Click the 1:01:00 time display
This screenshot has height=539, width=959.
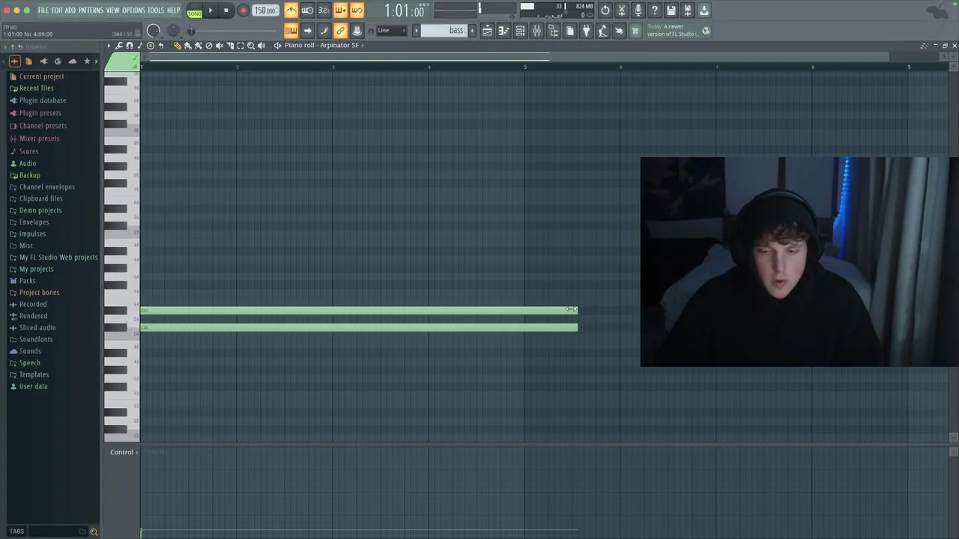tap(404, 10)
